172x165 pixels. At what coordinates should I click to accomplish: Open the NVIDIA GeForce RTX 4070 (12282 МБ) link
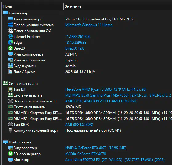pos(96,148)
